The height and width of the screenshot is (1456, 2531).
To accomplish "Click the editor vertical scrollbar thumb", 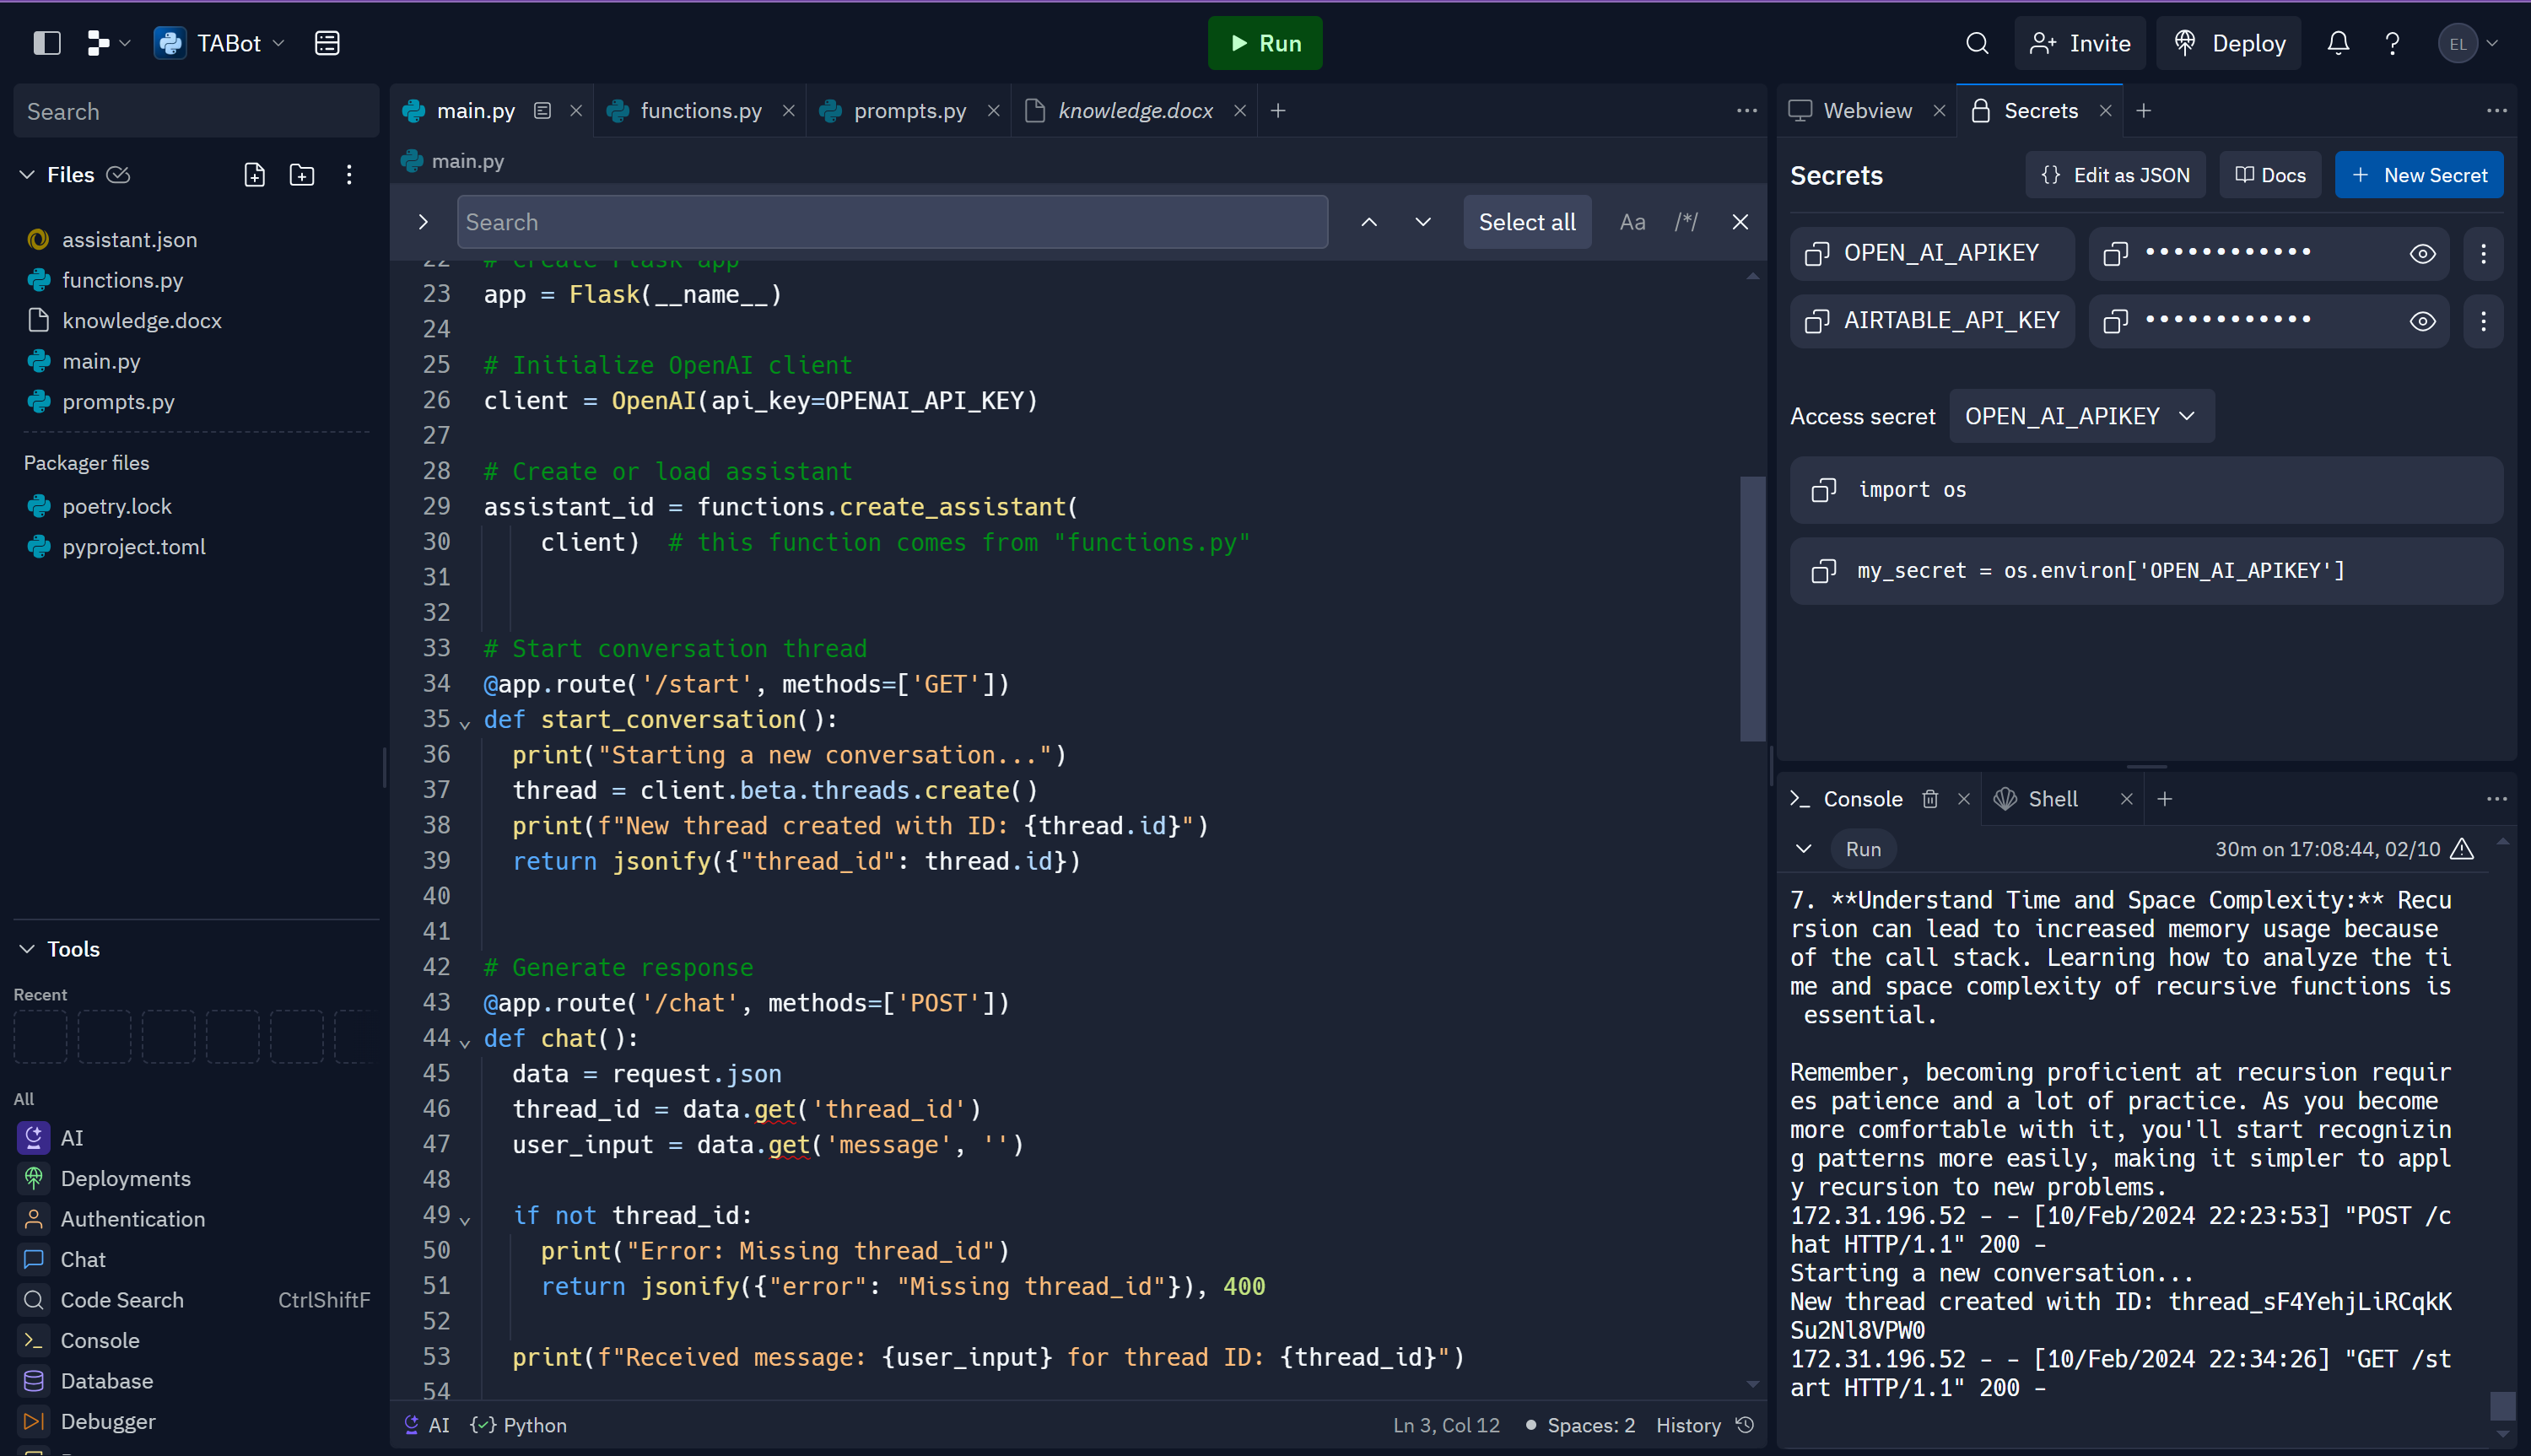I will (1752, 608).
